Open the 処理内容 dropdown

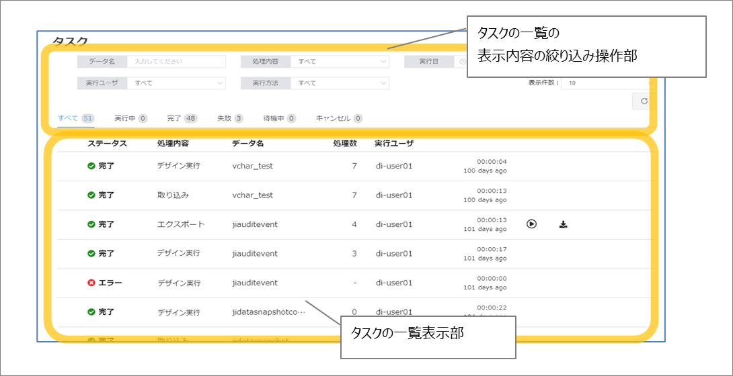click(x=340, y=62)
